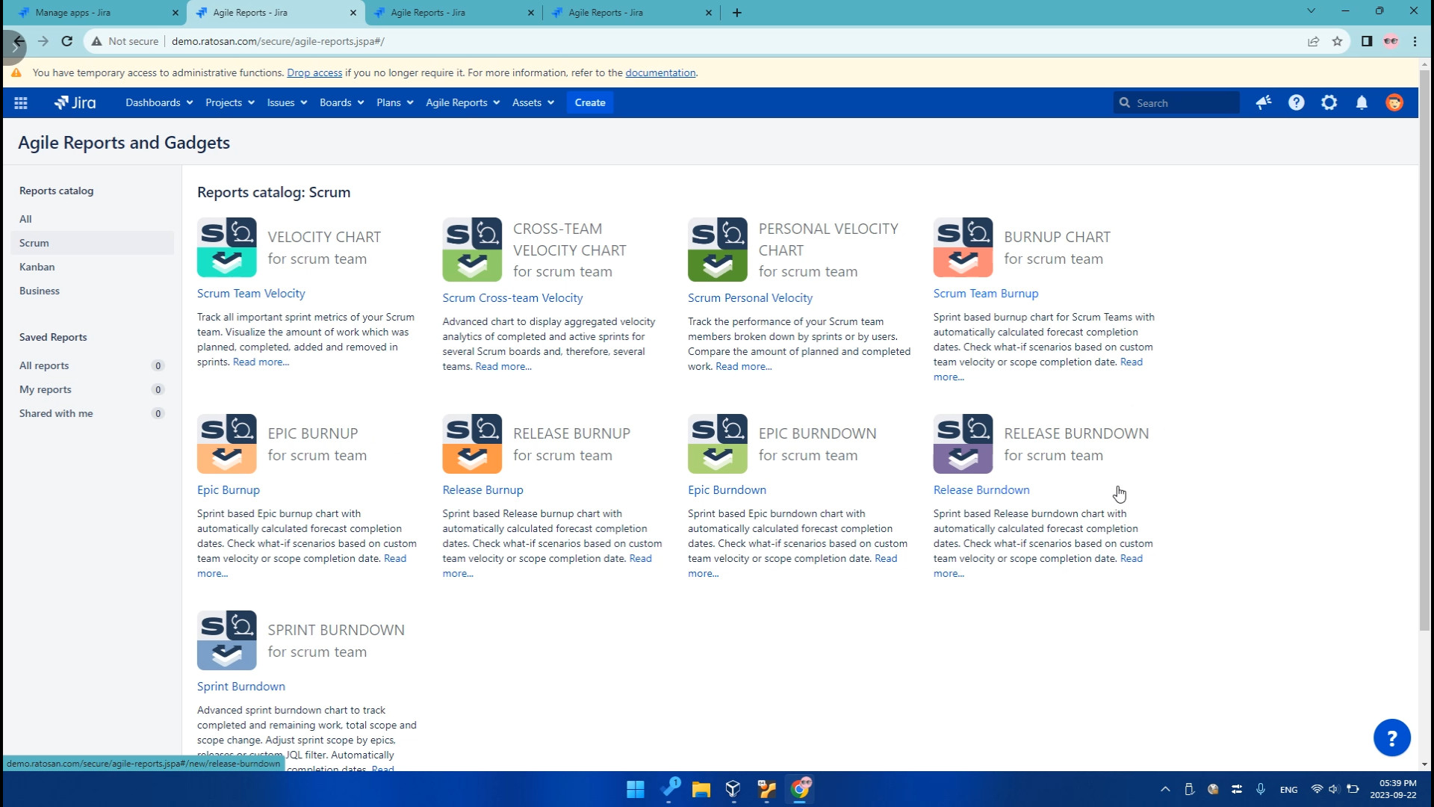This screenshot has height=807, width=1434.
Task: Expand the Boards dropdown menu
Action: click(341, 103)
